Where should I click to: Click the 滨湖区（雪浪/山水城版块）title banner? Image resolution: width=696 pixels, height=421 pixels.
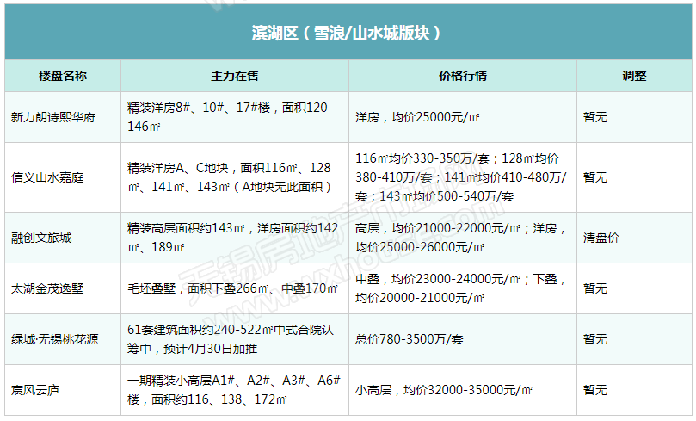tap(348, 33)
